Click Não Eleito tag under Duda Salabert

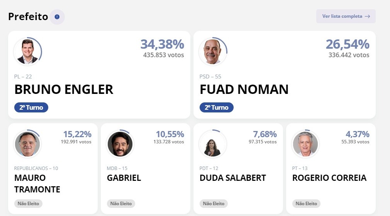tap(214, 204)
